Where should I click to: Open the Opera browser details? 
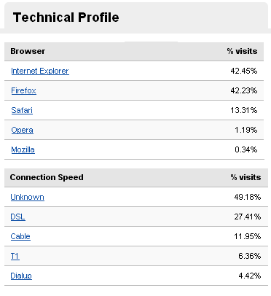[22, 130]
